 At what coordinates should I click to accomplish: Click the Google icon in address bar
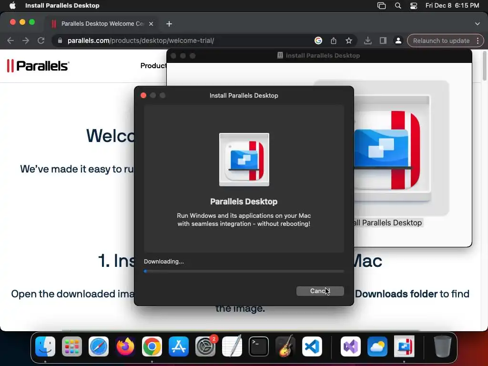click(x=318, y=41)
